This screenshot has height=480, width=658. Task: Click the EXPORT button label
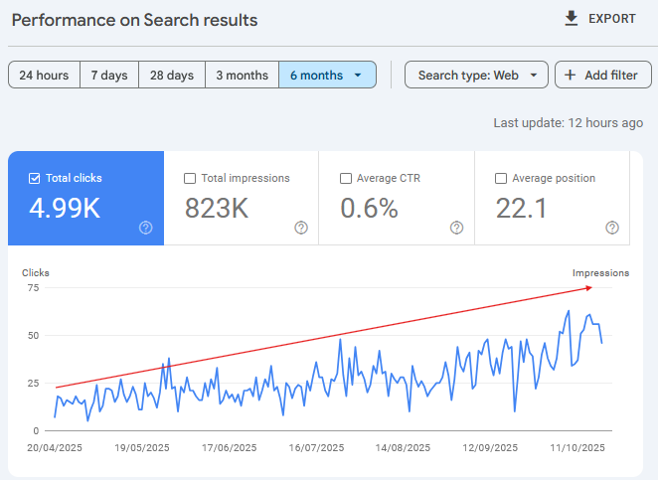612,19
